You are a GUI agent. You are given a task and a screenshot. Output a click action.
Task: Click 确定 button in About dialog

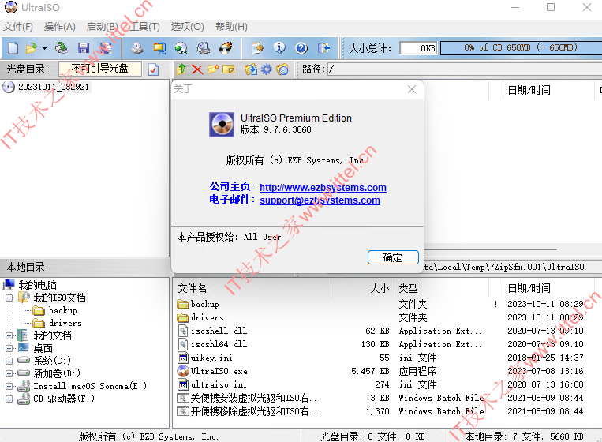point(393,257)
